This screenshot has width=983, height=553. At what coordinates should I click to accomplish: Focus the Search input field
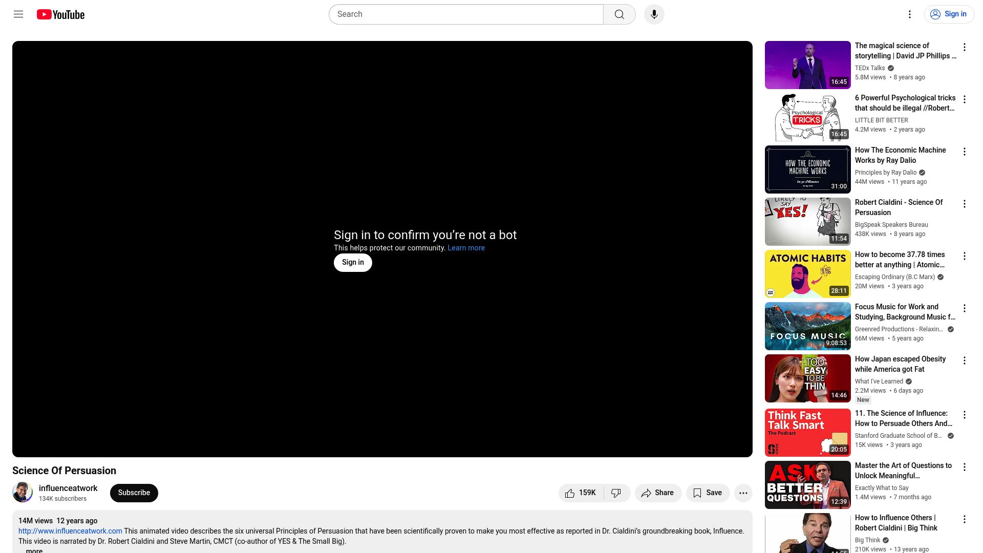[x=466, y=14]
